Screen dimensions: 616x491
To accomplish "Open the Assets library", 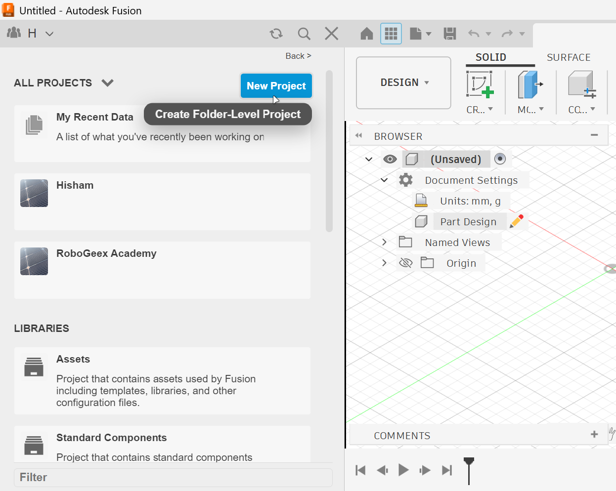I will [x=162, y=380].
